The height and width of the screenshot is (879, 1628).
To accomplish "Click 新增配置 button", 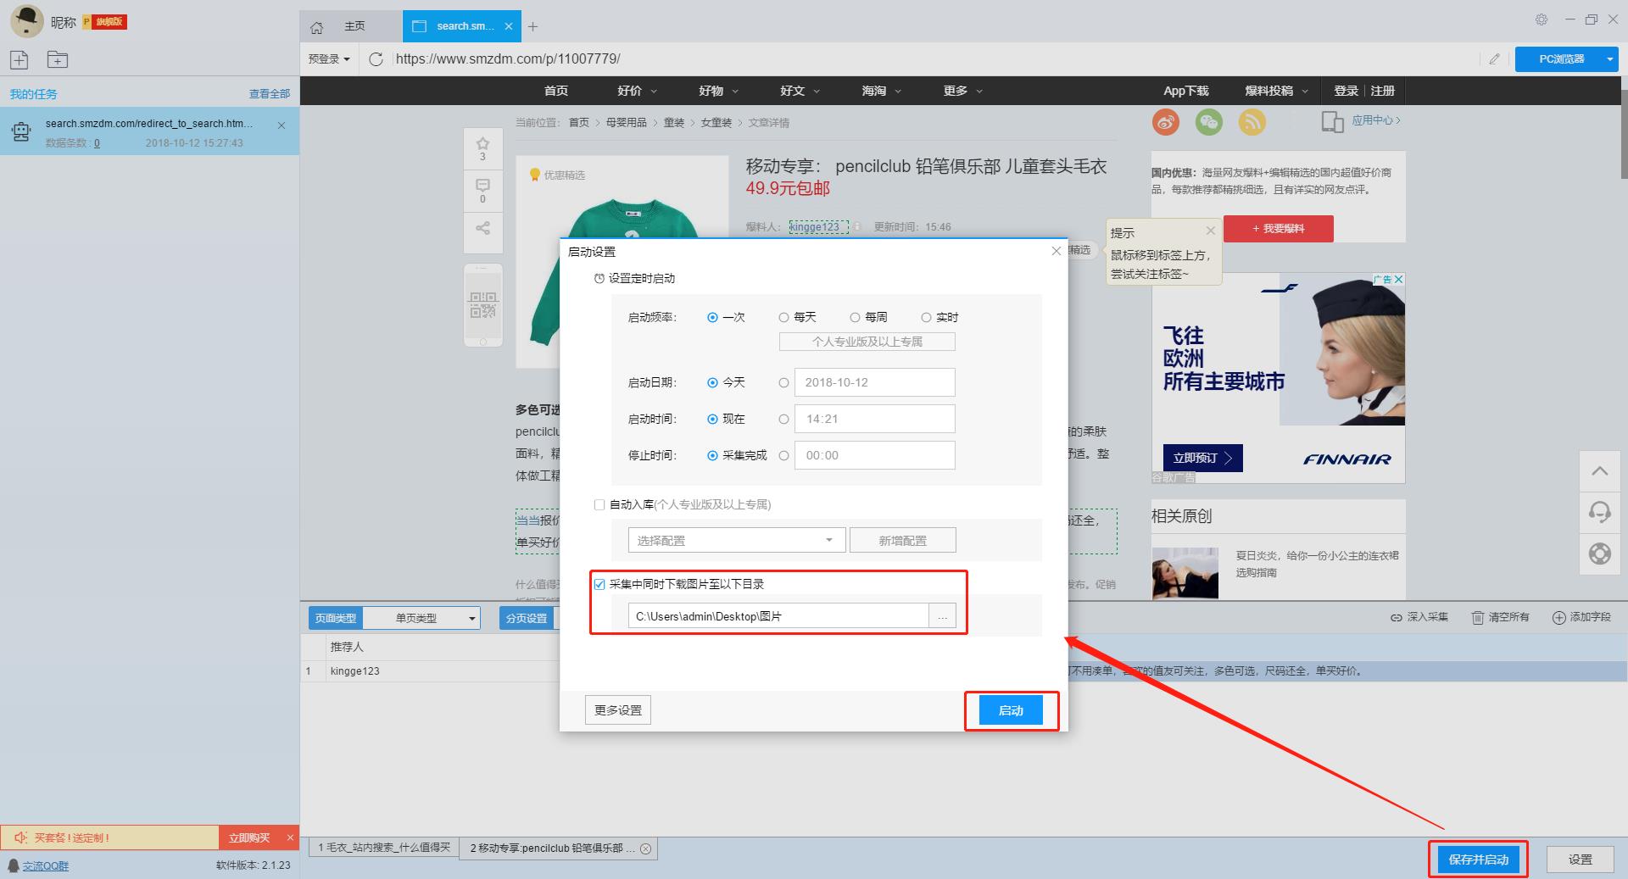I will click(903, 540).
